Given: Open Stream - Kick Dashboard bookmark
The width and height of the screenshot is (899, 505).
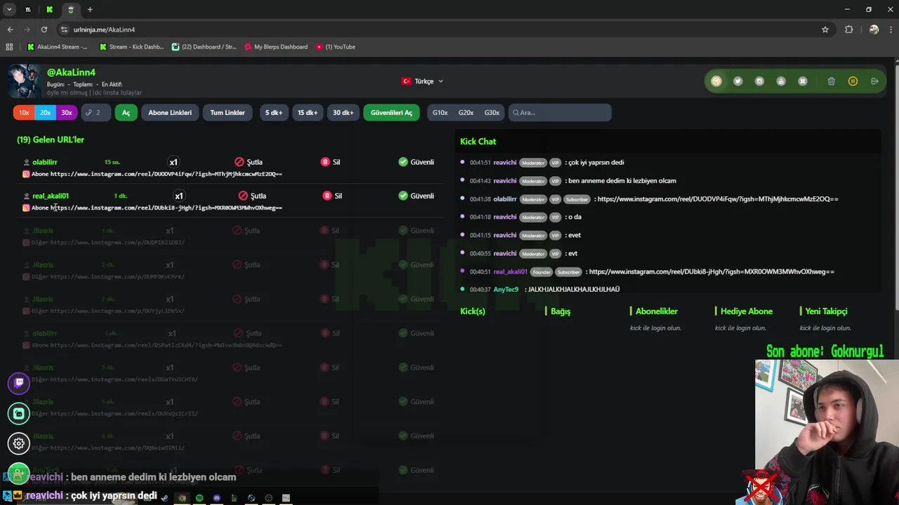Looking at the screenshot, I should pyautogui.click(x=132, y=47).
